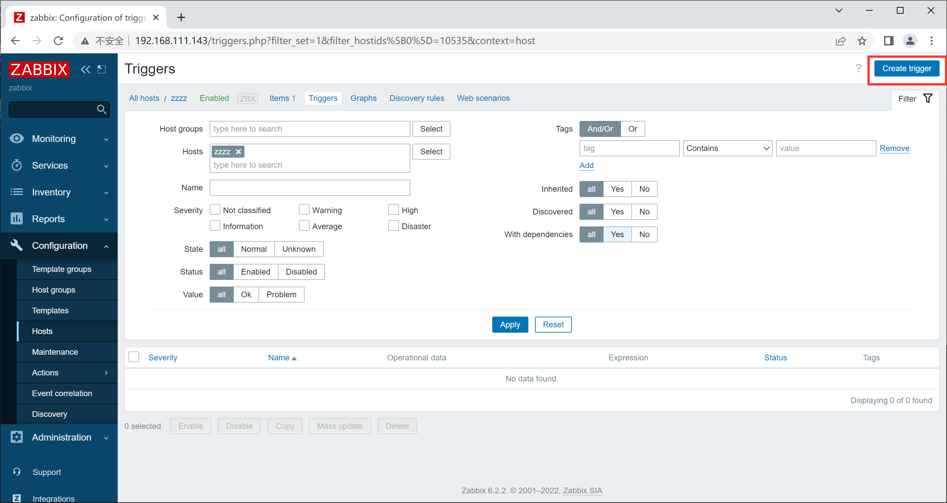Click the tag name input field
Viewport: 947px width, 503px height.
click(629, 148)
